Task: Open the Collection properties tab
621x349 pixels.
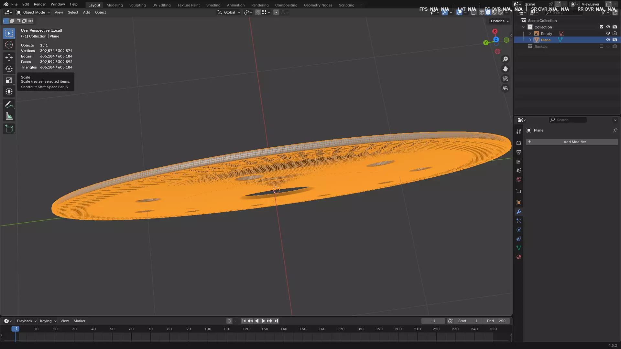Action: (519, 191)
